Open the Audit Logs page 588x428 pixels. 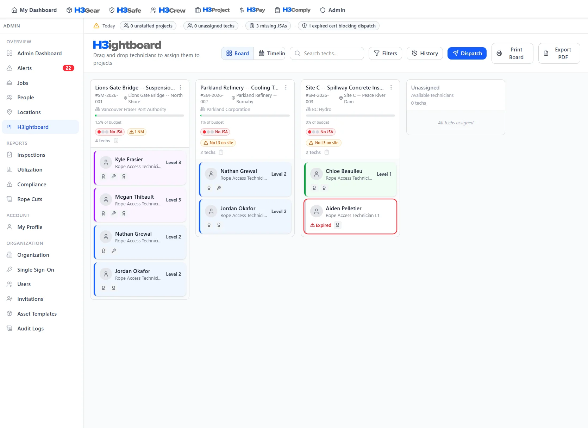40,329
